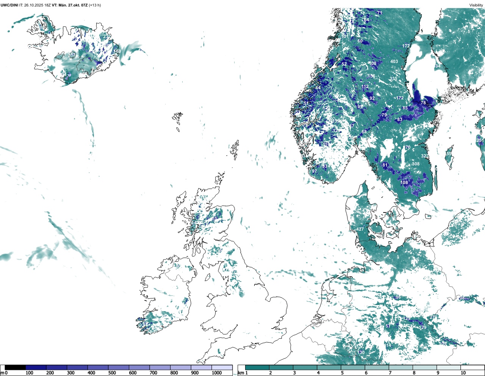Click the '403' visibility value in Sweden
This screenshot has height=376, width=485.
tap(394, 61)
